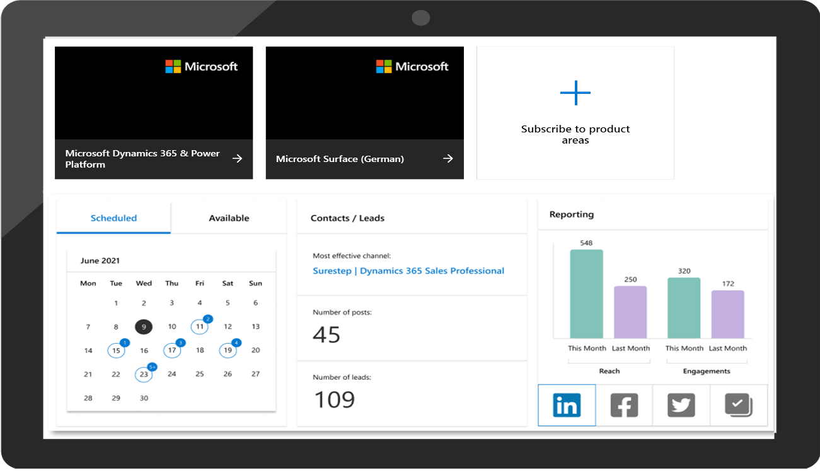Click arrow on Microsoft Surface (German) tile
The width and height of the screenshot is (820, 471).
(448, 159)
